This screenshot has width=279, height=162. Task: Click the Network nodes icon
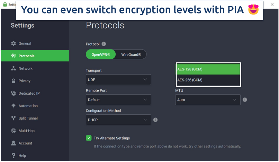coord(13,68)
